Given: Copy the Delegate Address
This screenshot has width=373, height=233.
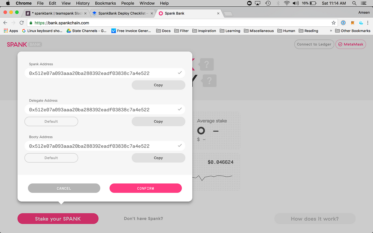Looking at the screenshot, I should pos(158,121).
